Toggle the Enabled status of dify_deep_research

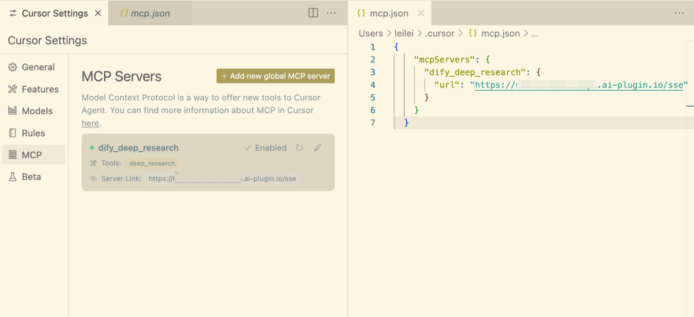(x=265, y=148)
